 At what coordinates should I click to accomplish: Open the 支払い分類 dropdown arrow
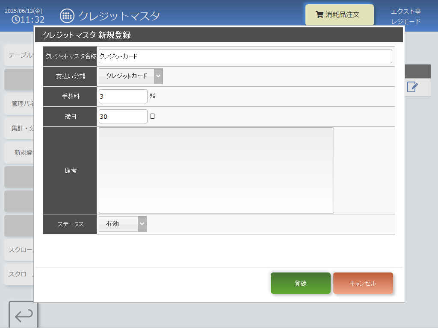tap(158, 76)
